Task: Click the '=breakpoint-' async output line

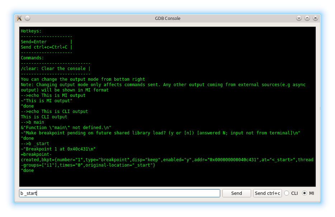Action: point(36,154)
